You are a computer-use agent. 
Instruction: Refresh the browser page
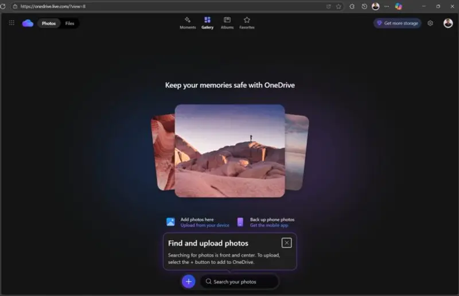(4, 6)
